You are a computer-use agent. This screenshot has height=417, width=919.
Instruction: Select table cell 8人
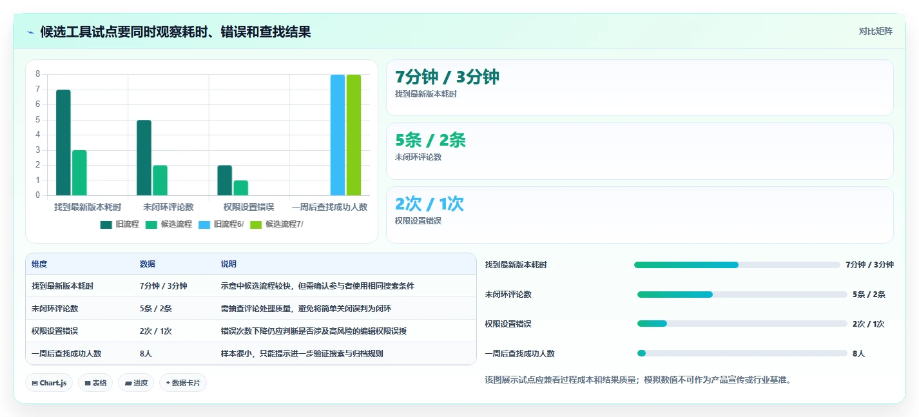[x=146, y=354]
